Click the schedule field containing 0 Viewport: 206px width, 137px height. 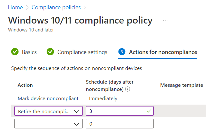click(x=120, y=124)
